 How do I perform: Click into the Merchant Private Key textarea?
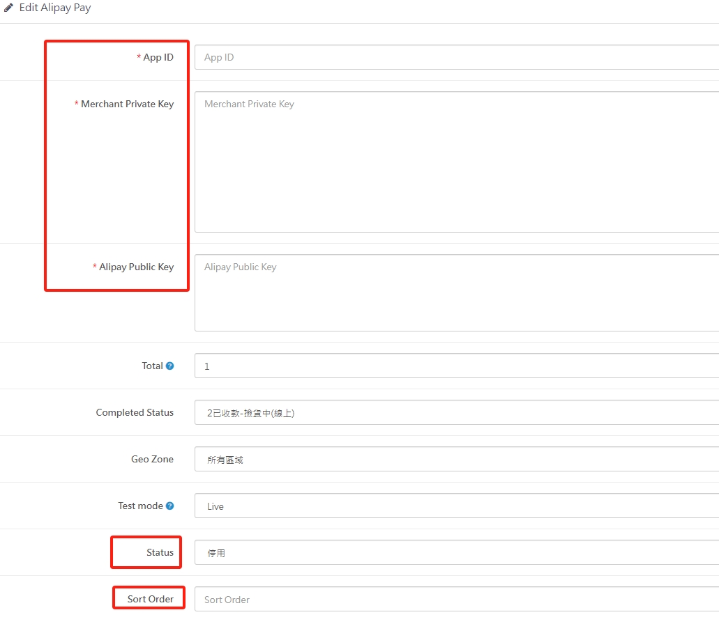(x=457, y=162)
